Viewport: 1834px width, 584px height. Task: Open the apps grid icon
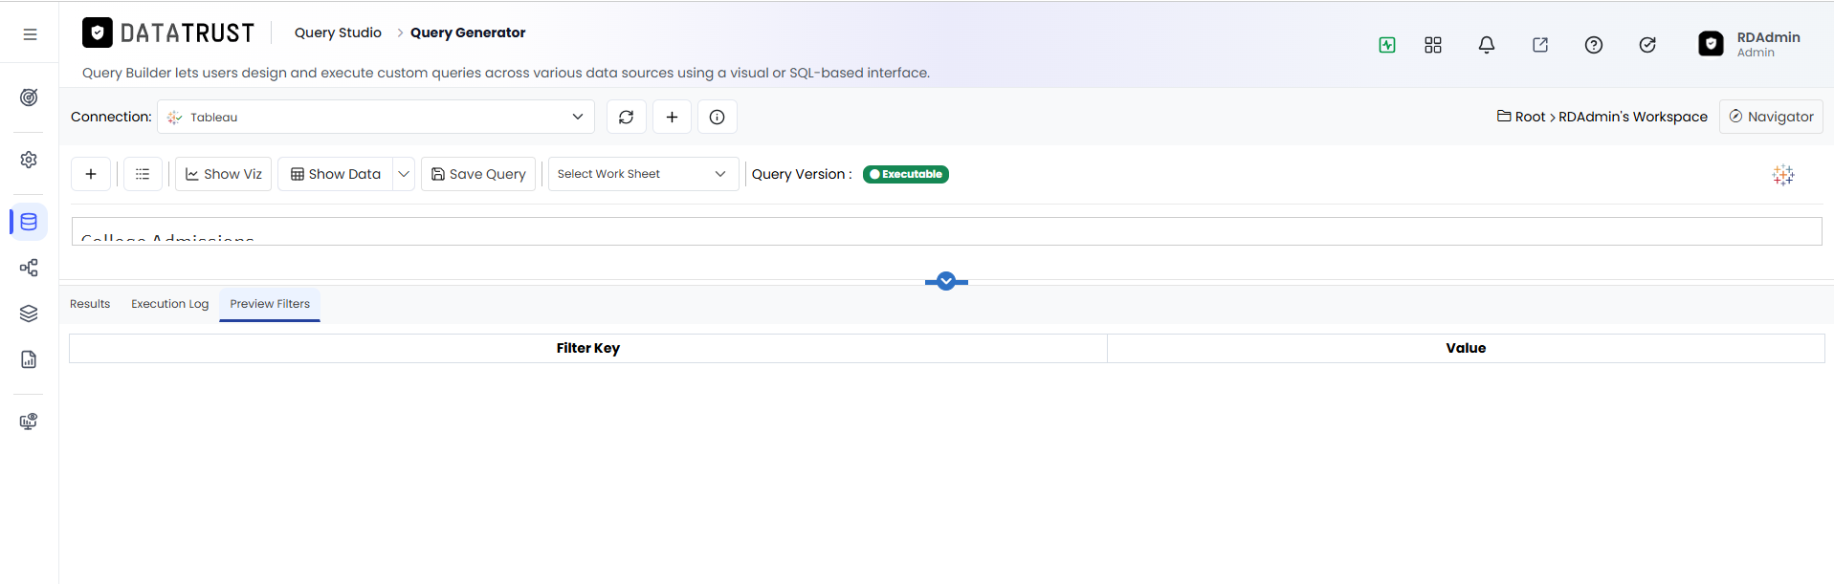(1433, 45)
